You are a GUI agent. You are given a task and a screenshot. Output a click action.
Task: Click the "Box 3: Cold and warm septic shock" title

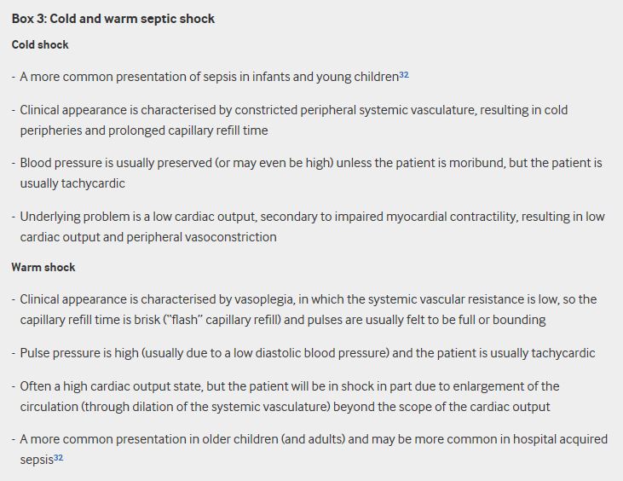pos(113,19)
